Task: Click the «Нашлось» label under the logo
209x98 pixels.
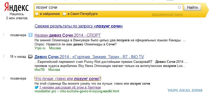Action: (17, 14)
